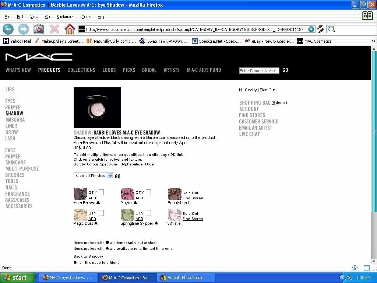Open WHAT'S NEW in site navigation
This screenshot has width=377, height=283.
pyautogui.click(x=18, y=70)
